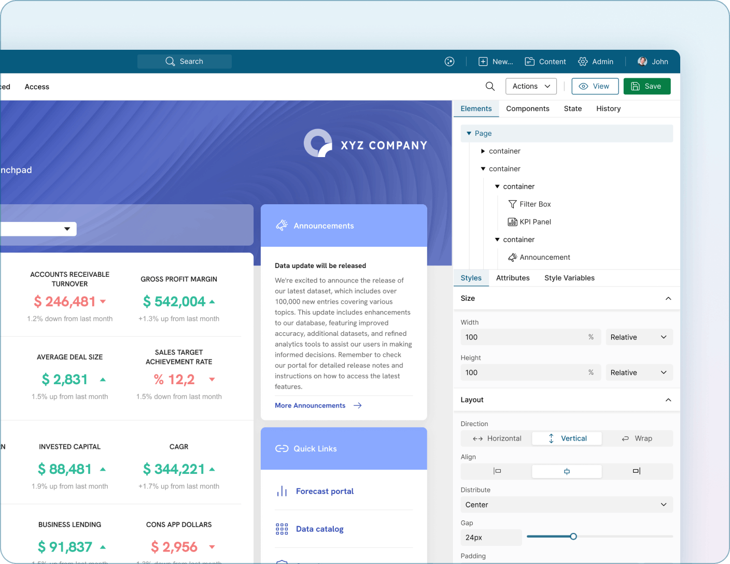Image resolution: width=730 pixels, height=564 pixels.
Task: Click the green Save button
Action: click(647, 86)
